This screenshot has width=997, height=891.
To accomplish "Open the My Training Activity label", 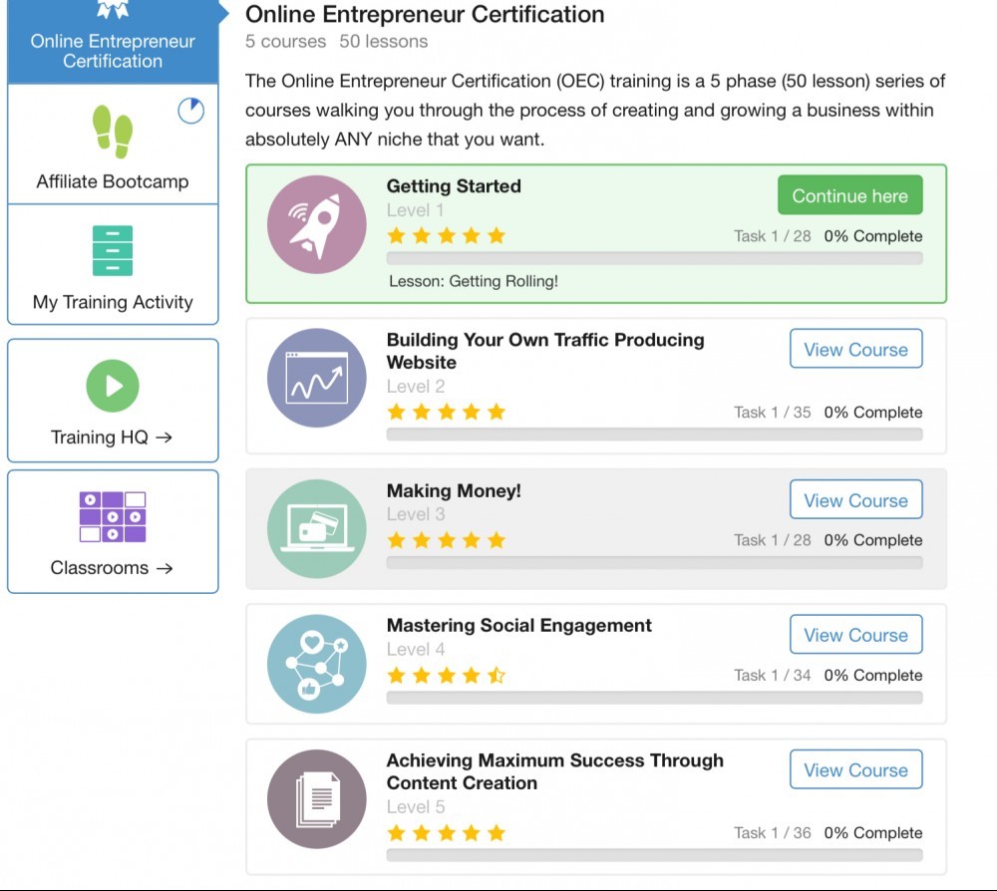I will (x=113, y=302).
